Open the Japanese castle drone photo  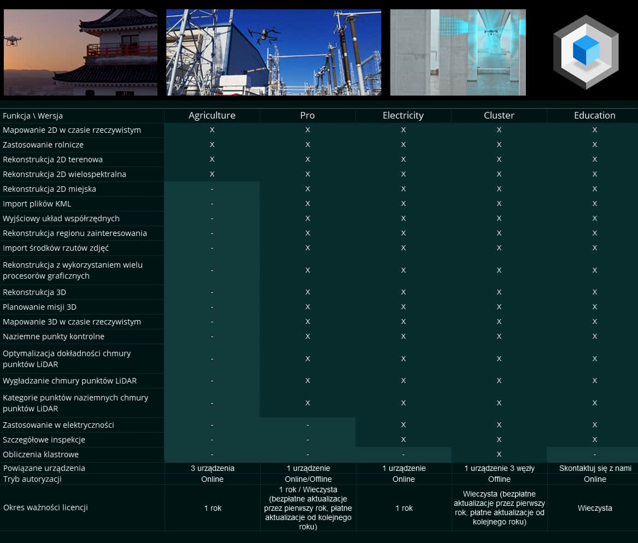(x=80, y=52)
